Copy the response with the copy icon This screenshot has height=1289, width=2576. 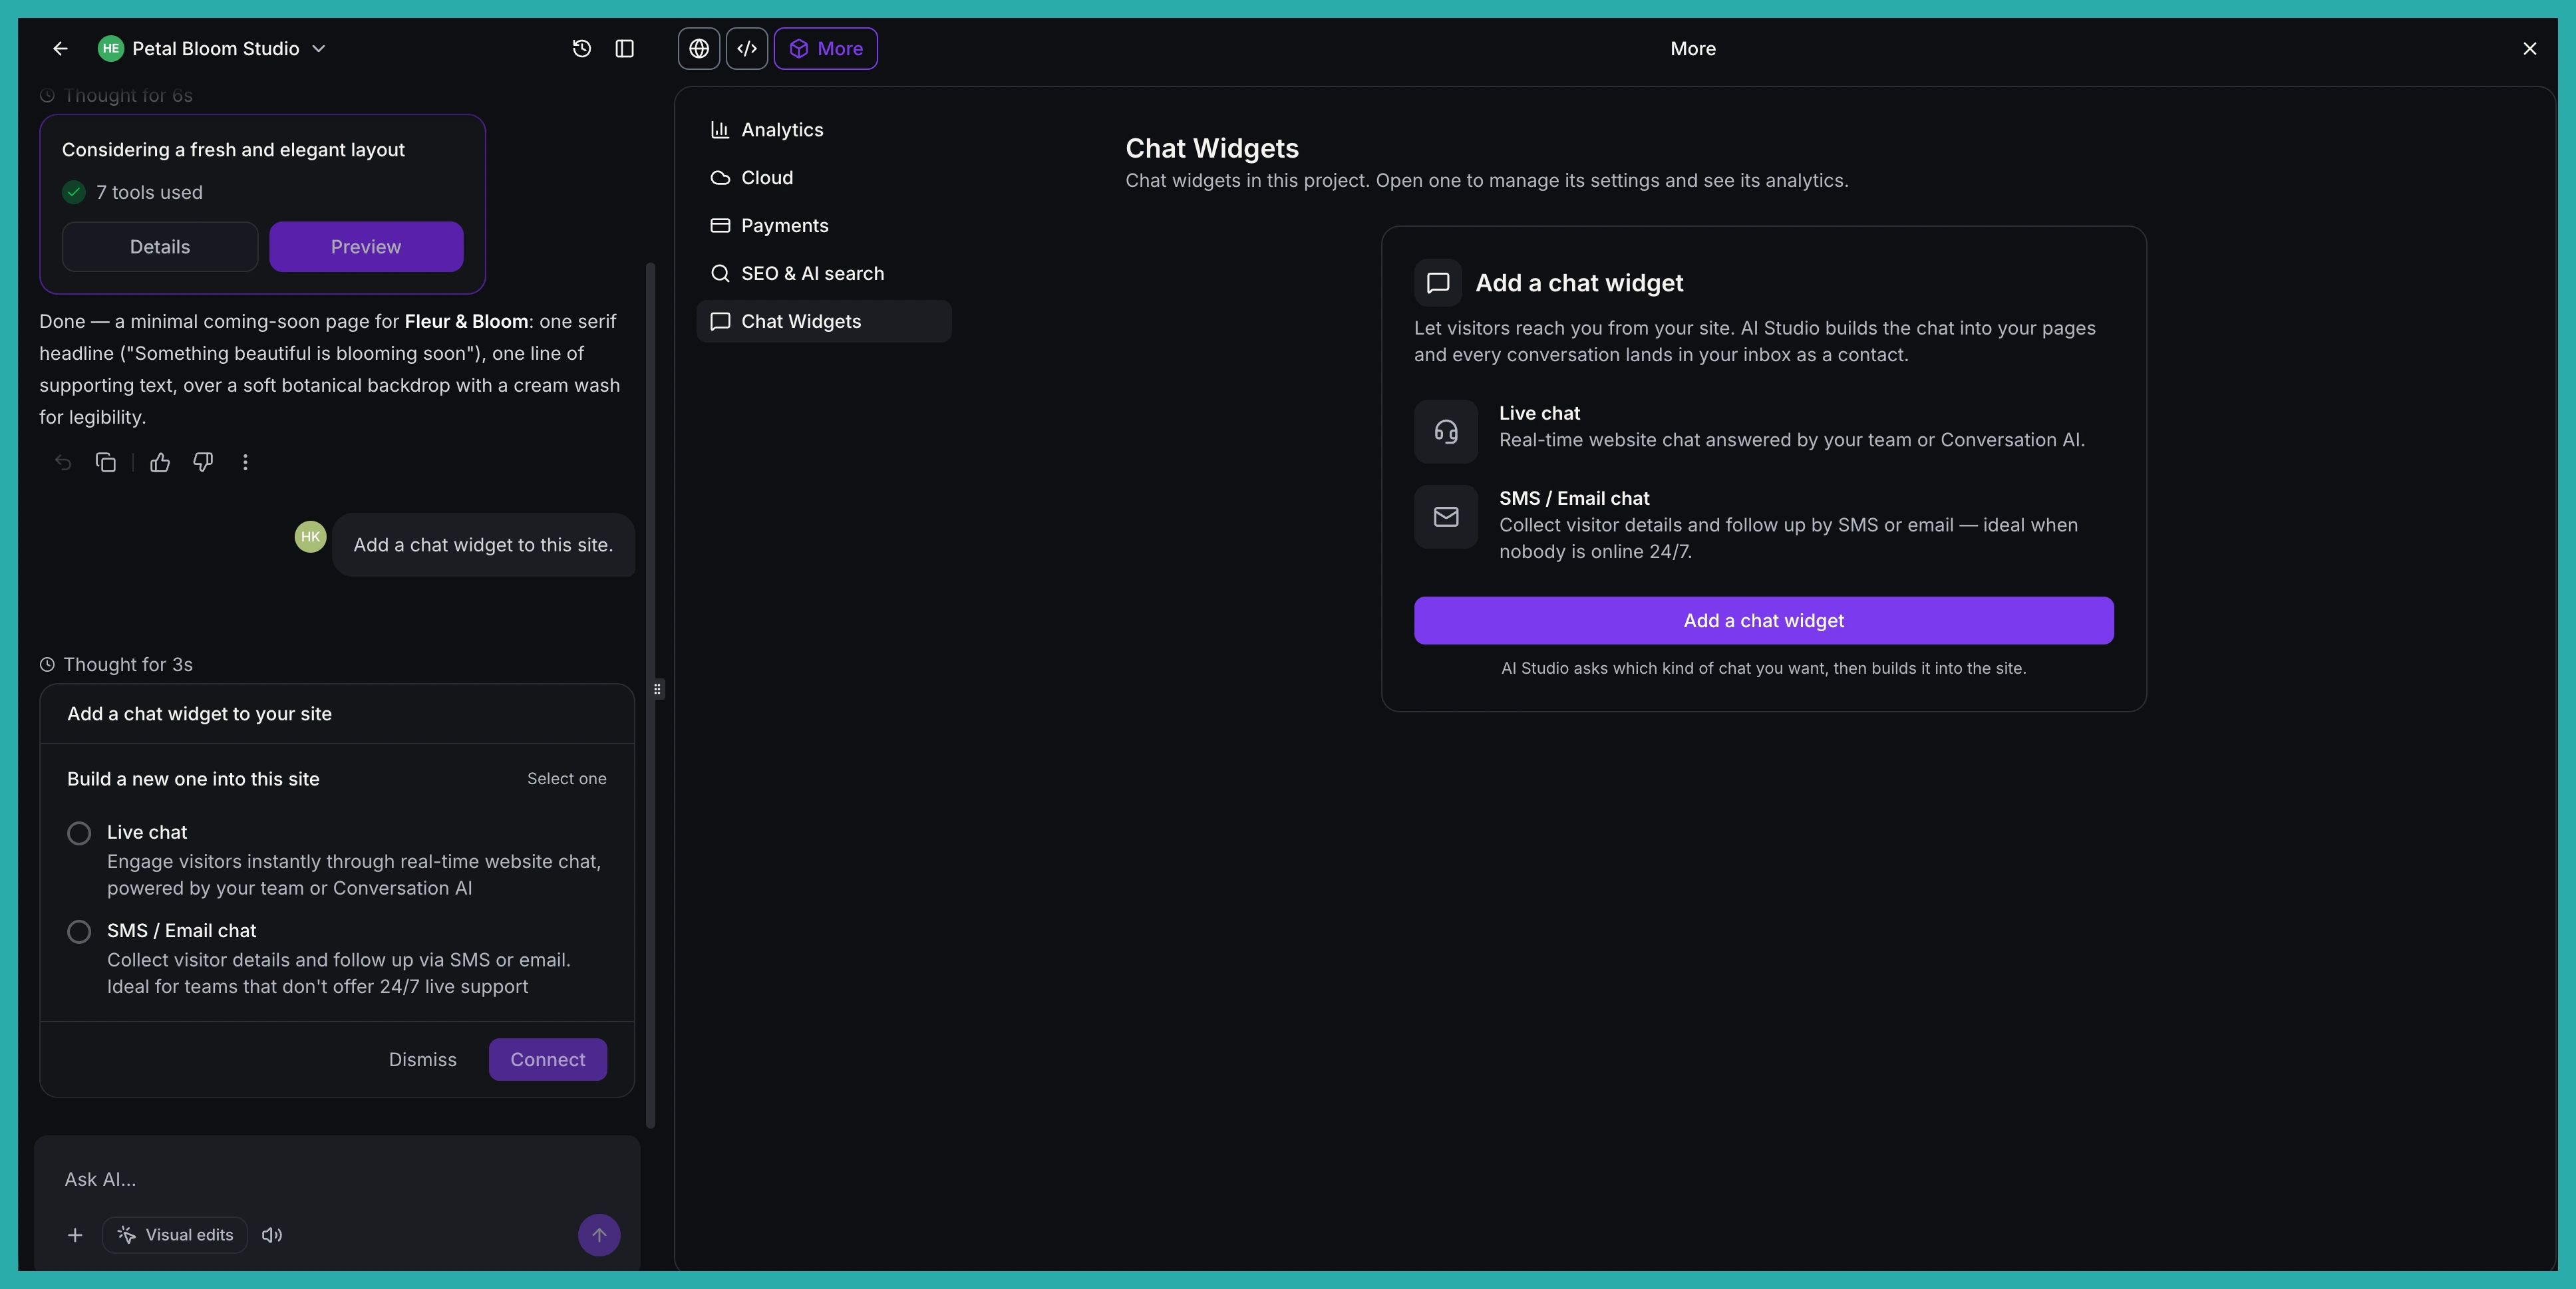pyautogui.click(x=106, y=462)
